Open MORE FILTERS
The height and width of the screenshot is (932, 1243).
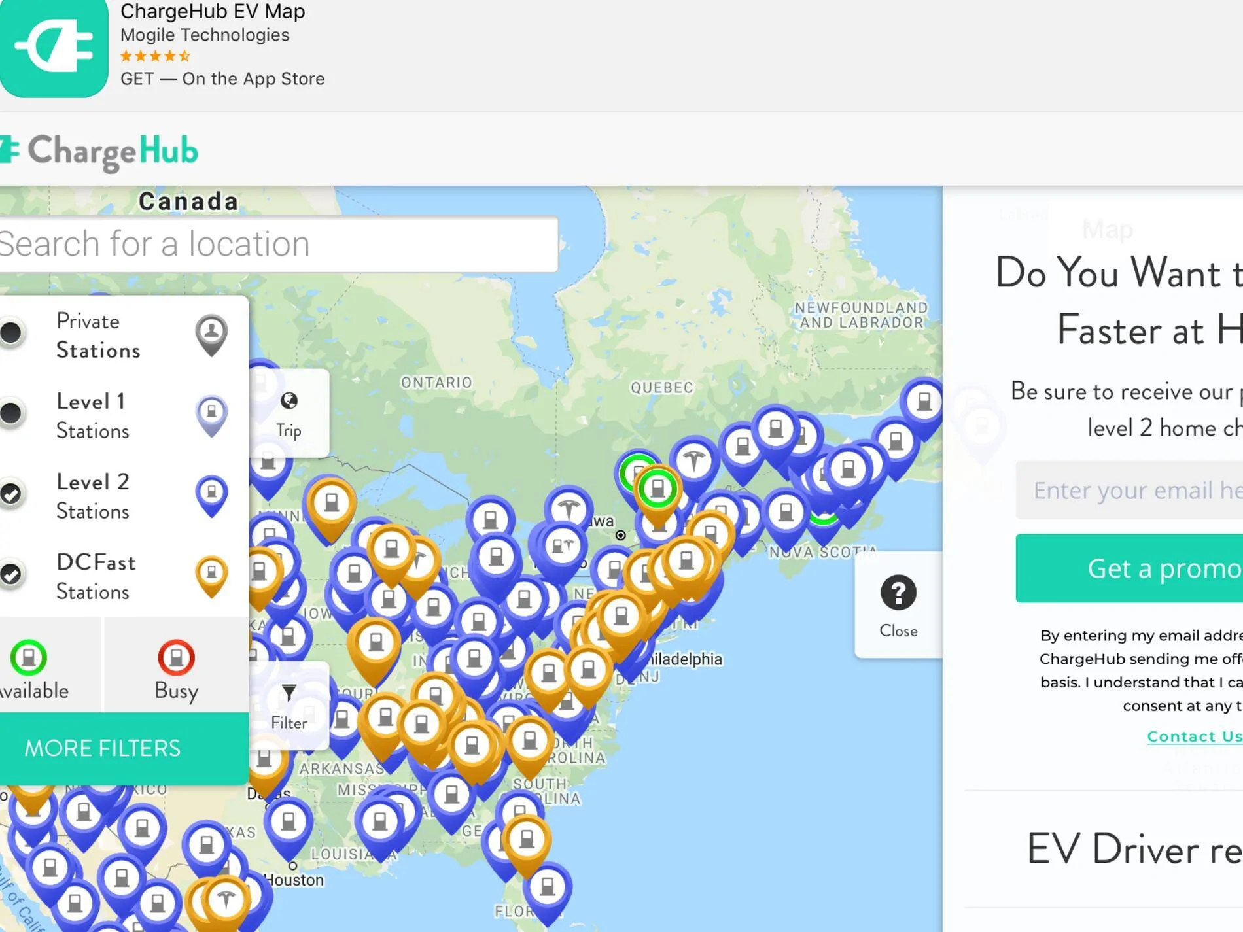click(124, 748)
